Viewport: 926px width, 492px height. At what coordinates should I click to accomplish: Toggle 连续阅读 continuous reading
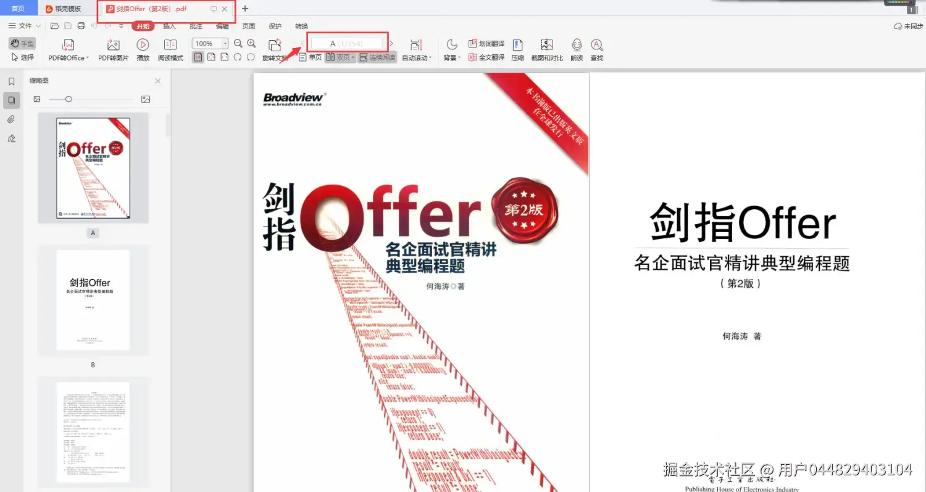coord(377,57)
